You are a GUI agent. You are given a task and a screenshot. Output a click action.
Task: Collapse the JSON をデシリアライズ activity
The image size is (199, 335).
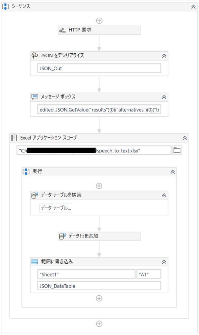[164, 56]
